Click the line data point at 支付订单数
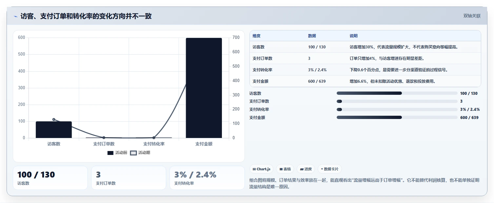The width and height of the screenshot is (494, 203). [x=104, y=138]
